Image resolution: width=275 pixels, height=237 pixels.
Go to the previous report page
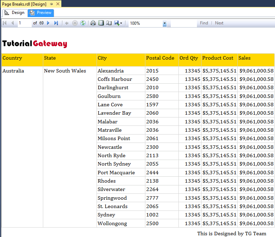pyautogui.click(x=13, y=23)
